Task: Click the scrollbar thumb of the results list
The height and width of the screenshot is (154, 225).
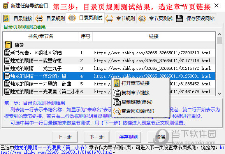Action: click(x=220, y=40)
